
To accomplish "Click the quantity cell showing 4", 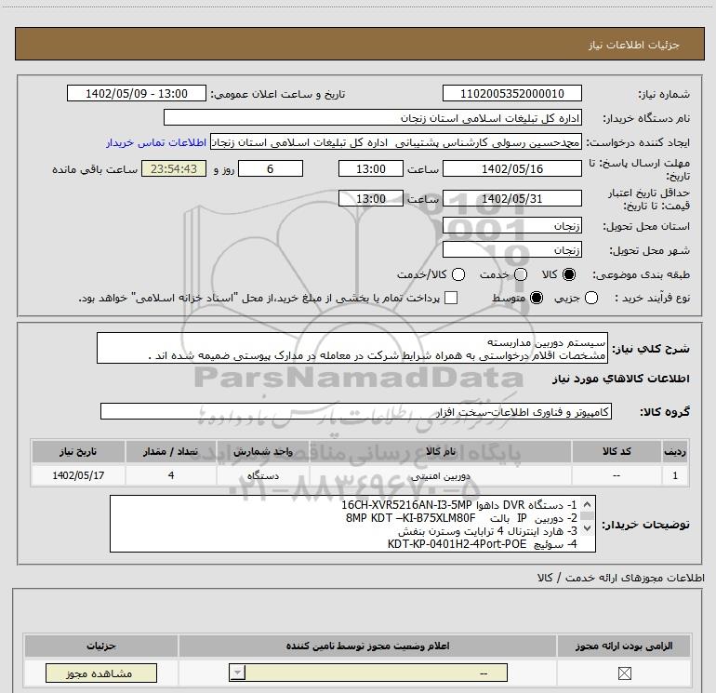I will coord(171,475).
